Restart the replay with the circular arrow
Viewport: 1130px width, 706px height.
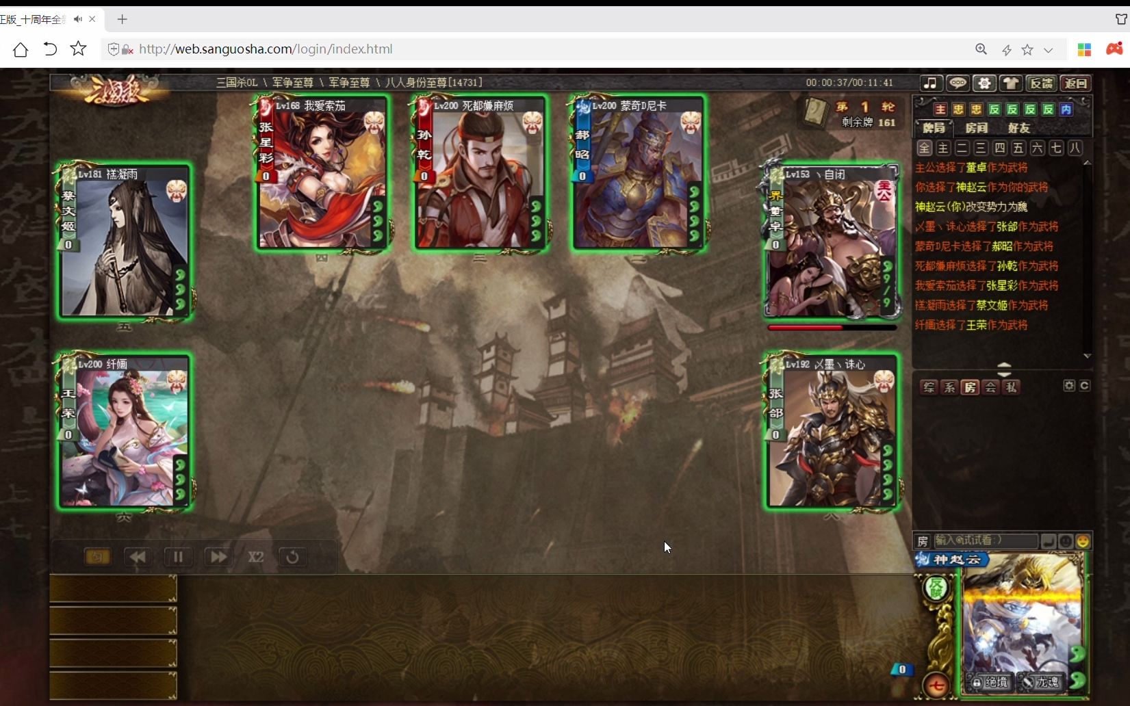292,557
